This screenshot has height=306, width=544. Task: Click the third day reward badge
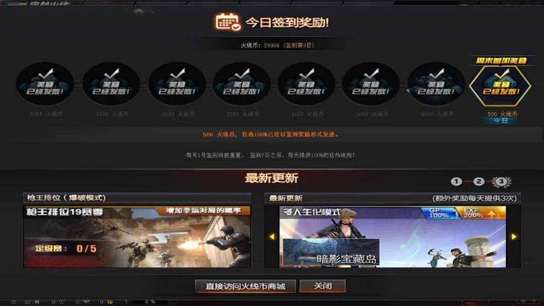177,84
